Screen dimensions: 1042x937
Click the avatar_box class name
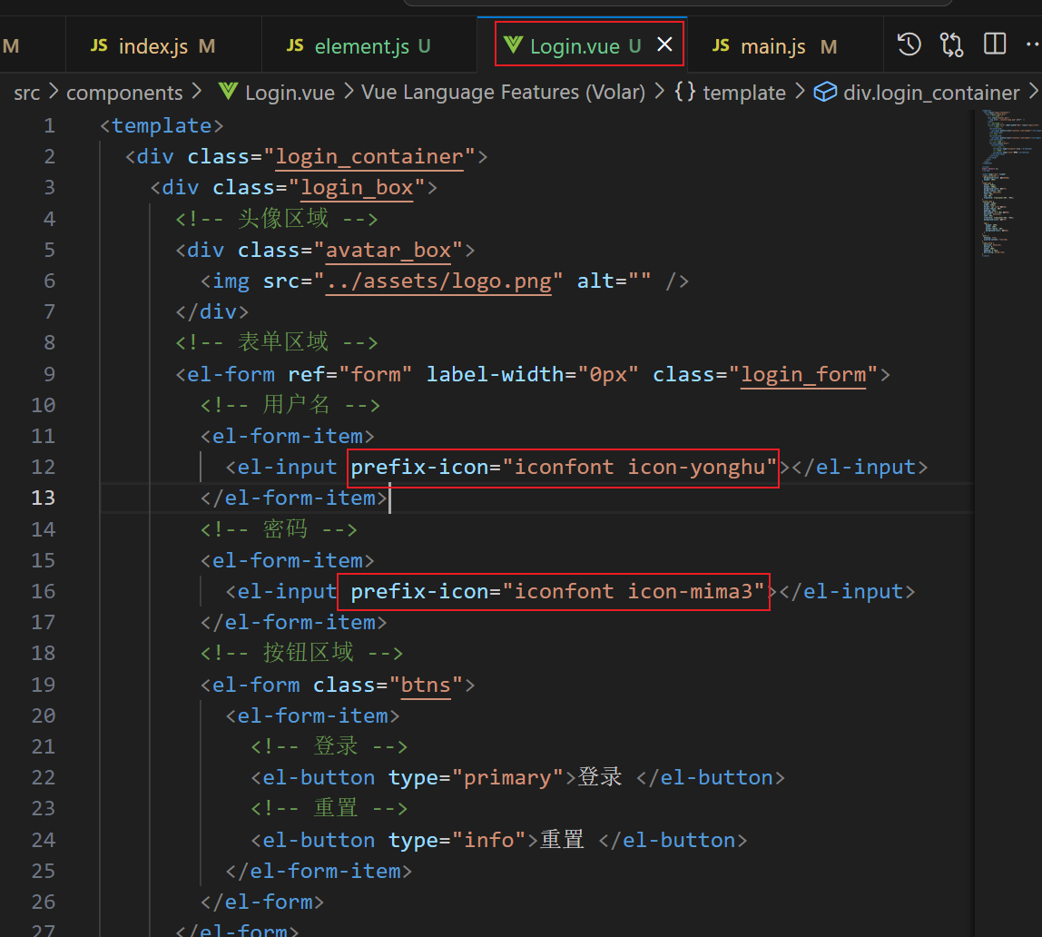388,250
